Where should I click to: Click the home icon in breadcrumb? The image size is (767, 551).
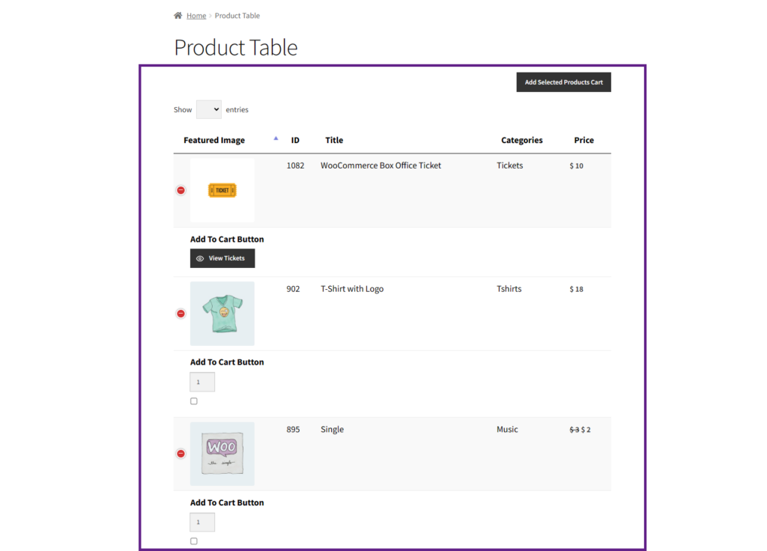(x=178, y=16)
